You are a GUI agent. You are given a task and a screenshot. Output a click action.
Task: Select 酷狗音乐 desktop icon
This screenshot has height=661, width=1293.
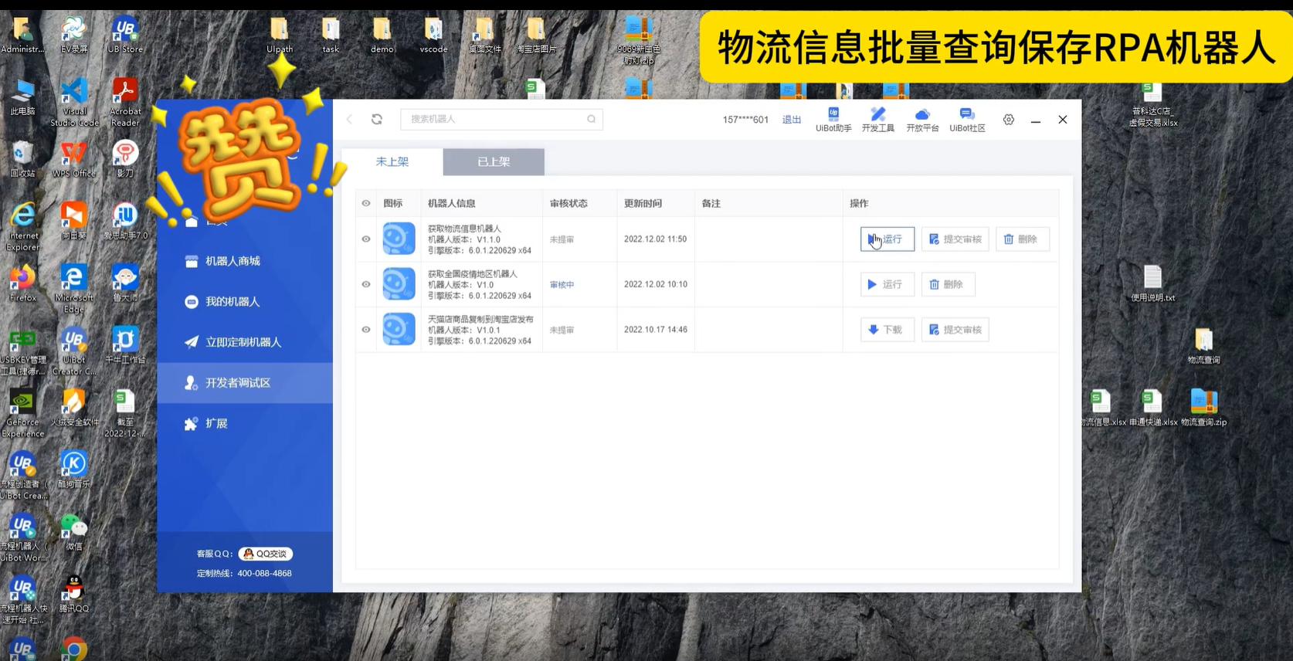click(74, 470)
